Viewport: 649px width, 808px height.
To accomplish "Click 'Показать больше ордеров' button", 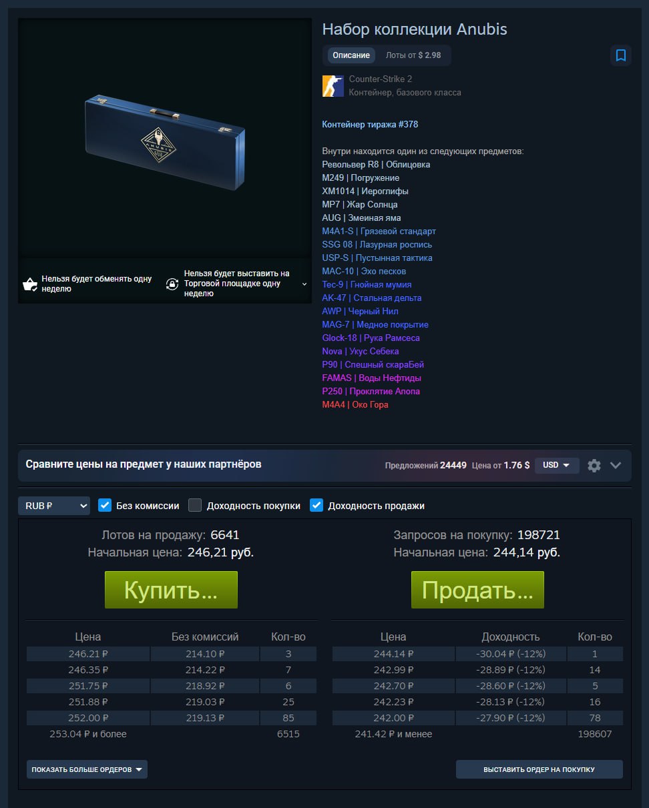I will point(87,769).
